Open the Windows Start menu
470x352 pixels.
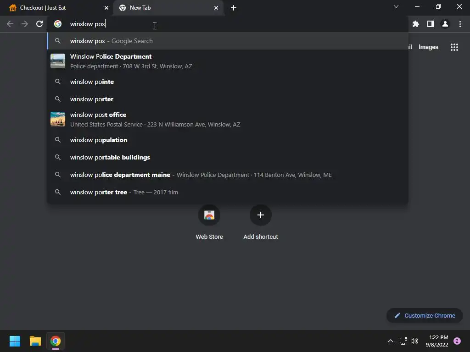pyautogui.click(x=15, y=341)
